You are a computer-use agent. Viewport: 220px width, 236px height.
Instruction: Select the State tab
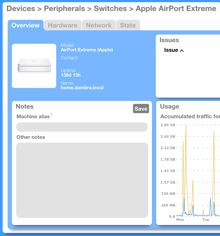128,25
